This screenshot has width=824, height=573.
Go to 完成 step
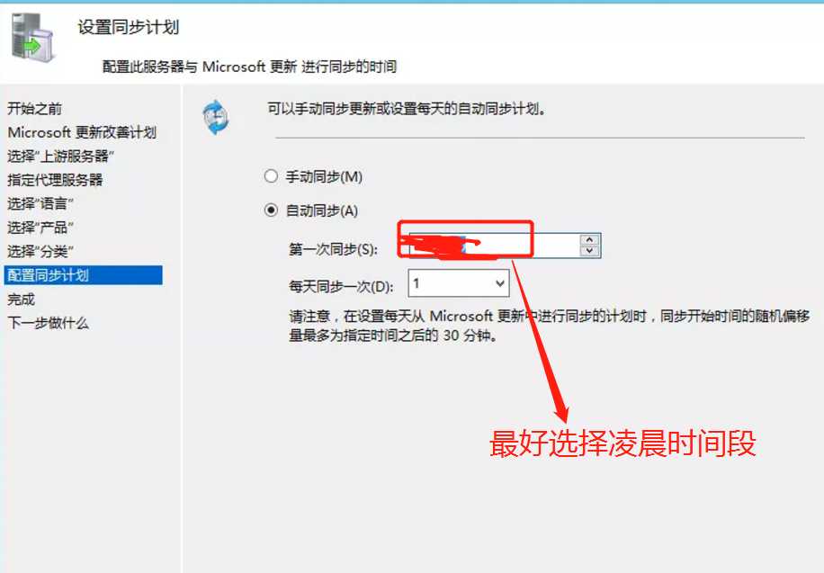(21, 300)
